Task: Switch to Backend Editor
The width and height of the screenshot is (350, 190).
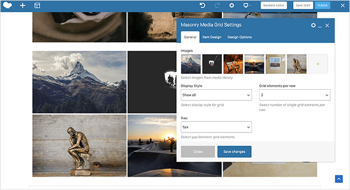Action: (274, 5)
